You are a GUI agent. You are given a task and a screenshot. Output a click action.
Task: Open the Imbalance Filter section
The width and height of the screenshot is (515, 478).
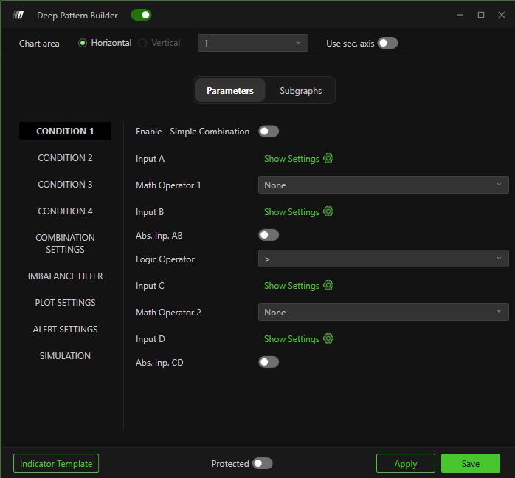tap(66, 276)
